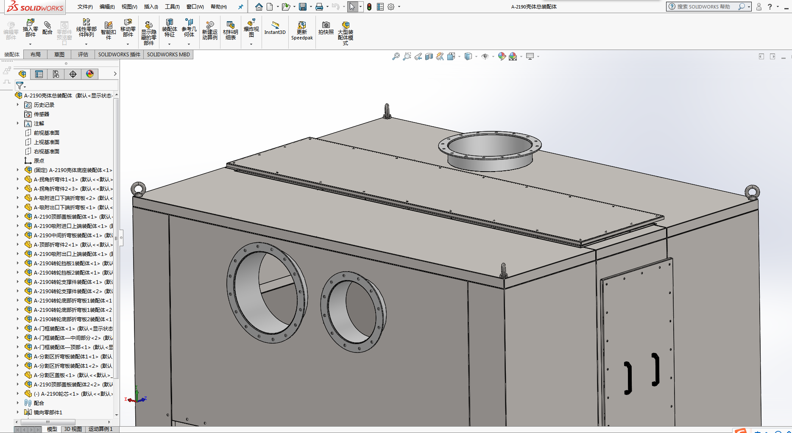Expand the (固定) A-2190壳体底座装配体<1> node

pyautogui.click(x=18, y=170)
